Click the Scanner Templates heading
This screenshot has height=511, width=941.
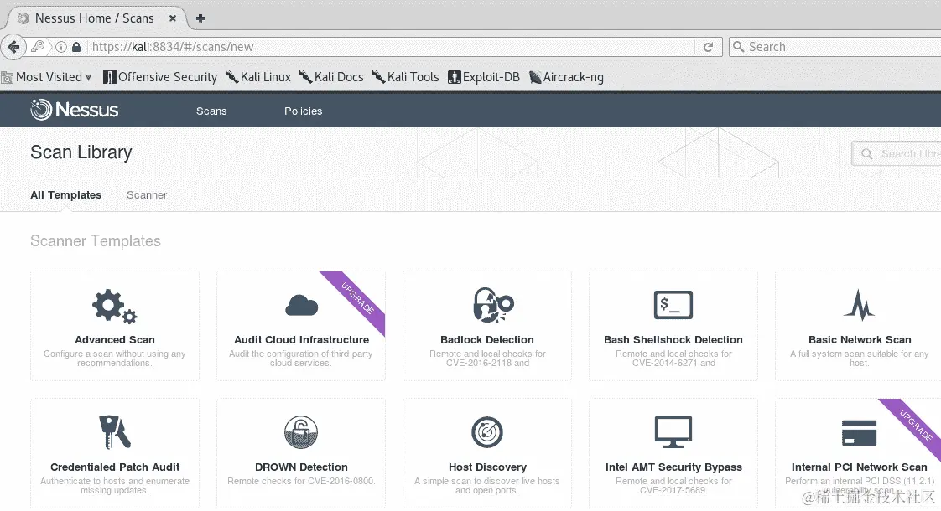pos(96,240)
